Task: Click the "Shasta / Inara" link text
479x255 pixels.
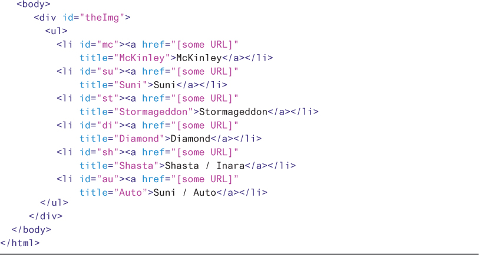Action: 204,165
